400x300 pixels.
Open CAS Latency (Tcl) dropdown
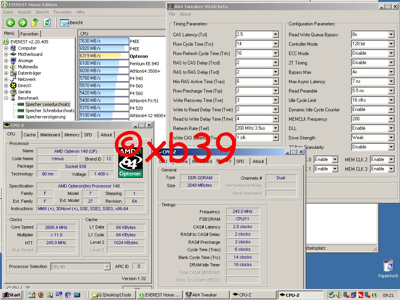click(x=275, y=34)
